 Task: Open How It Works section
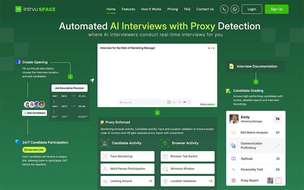(151, 9)
